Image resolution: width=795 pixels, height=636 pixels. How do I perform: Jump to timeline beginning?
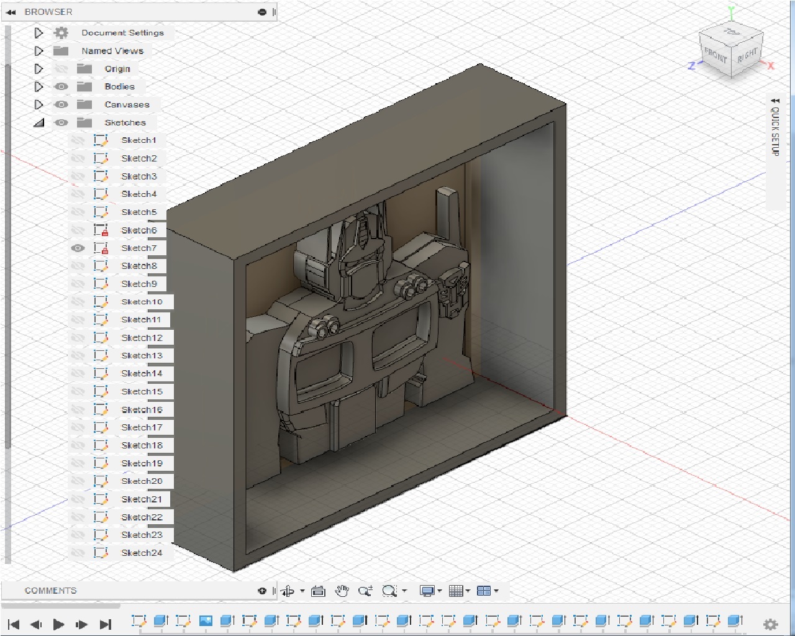point(13,624)
